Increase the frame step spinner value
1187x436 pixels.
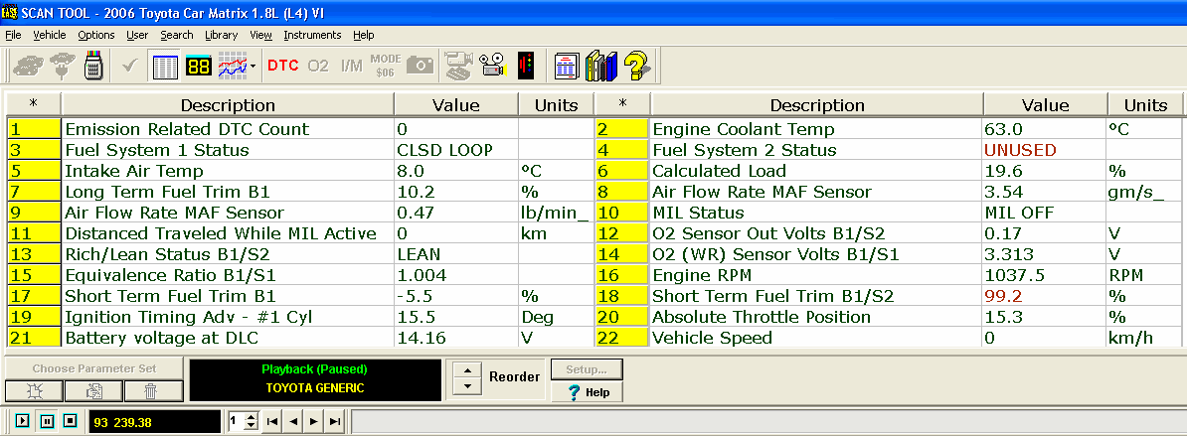coord(253,416)
